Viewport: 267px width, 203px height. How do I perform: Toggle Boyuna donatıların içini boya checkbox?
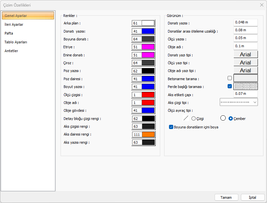pos(171,127)
